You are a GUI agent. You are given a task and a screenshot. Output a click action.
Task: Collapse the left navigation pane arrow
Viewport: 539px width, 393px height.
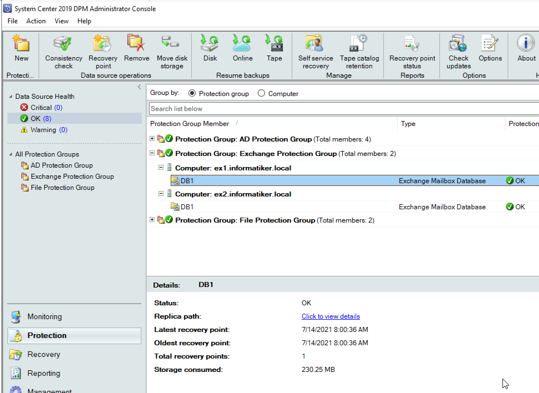(139, 87)
